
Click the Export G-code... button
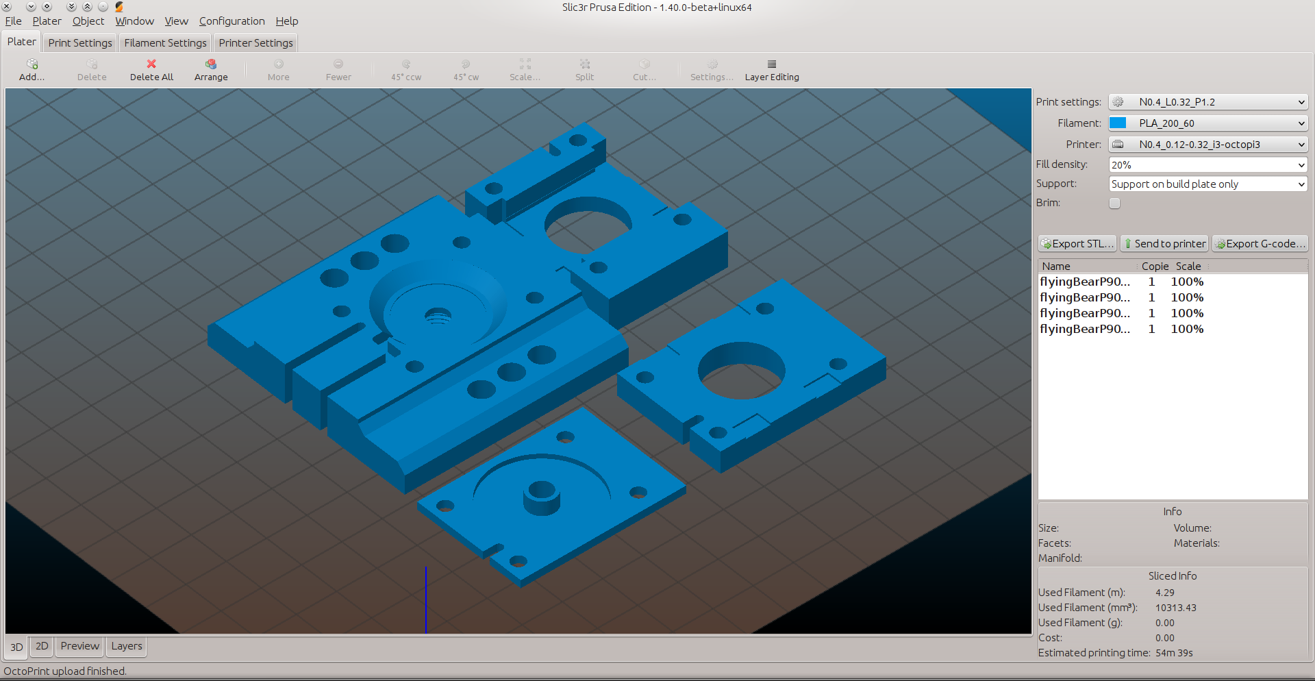click(1260, 244)
